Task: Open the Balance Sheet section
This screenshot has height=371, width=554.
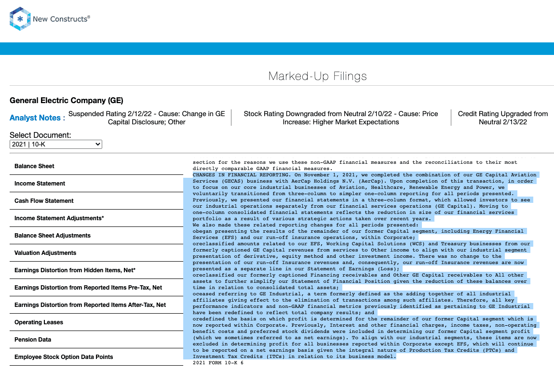Action: (x=34, y=166)
